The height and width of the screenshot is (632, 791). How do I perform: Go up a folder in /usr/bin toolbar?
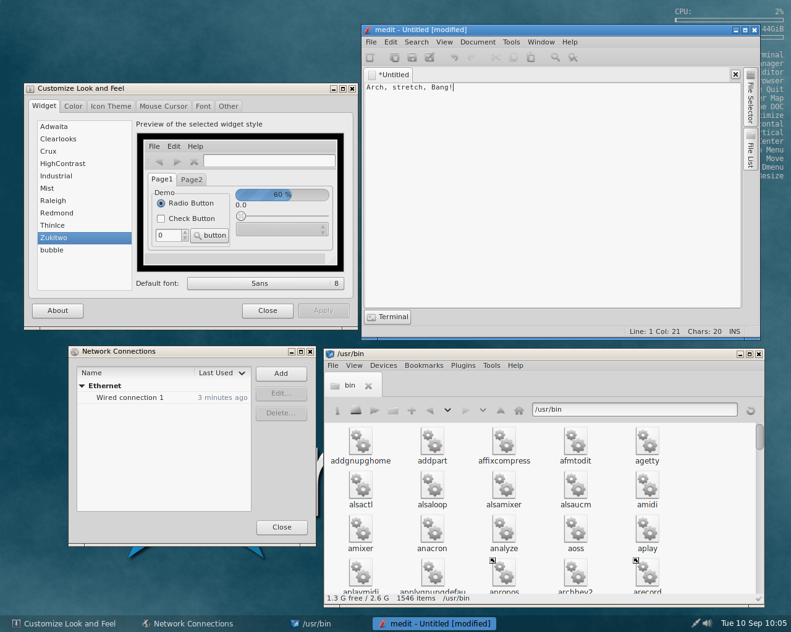click(x=501, y=410)
